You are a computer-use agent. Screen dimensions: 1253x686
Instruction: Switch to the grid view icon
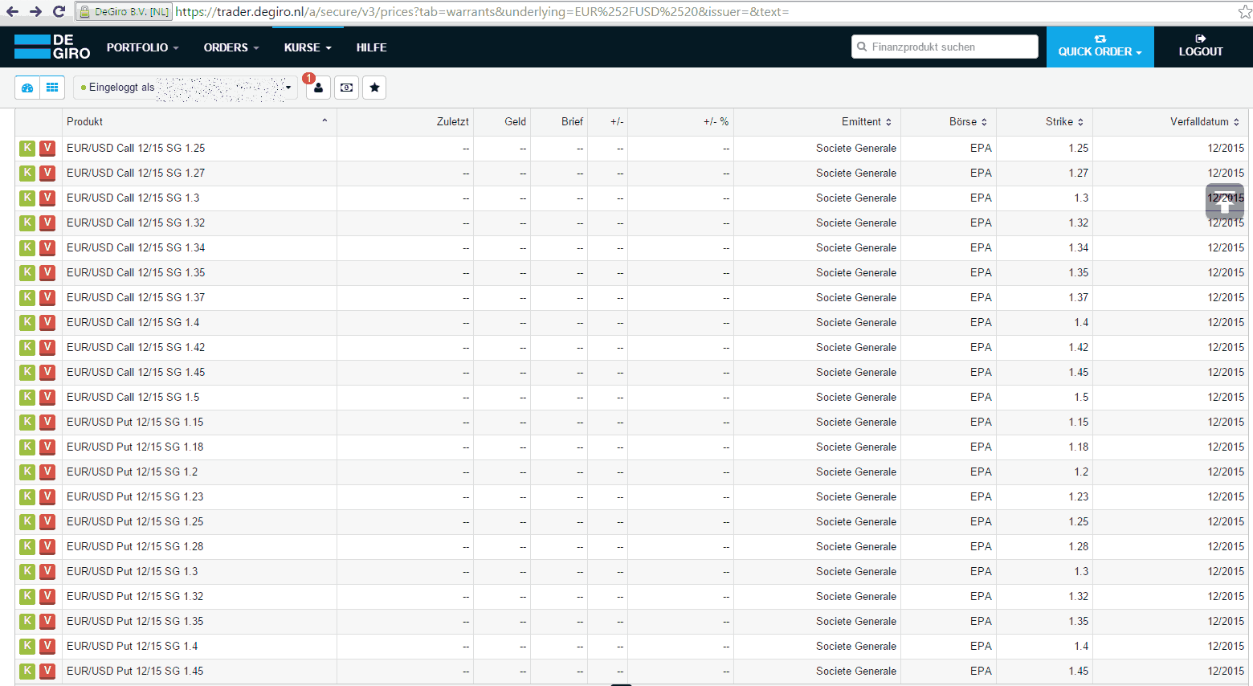coord(52,88)
